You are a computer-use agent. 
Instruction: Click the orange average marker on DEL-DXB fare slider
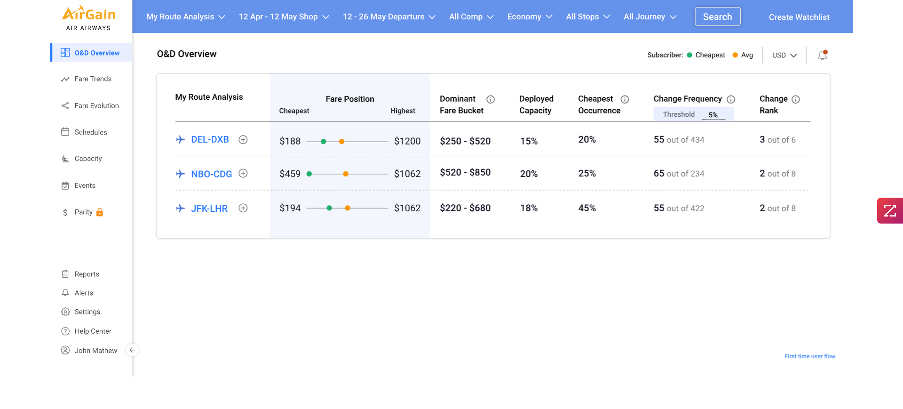tap(342, 142)
